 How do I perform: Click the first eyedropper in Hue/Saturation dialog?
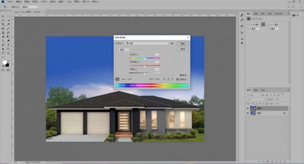pyautogui.click(x=164, y=79)
